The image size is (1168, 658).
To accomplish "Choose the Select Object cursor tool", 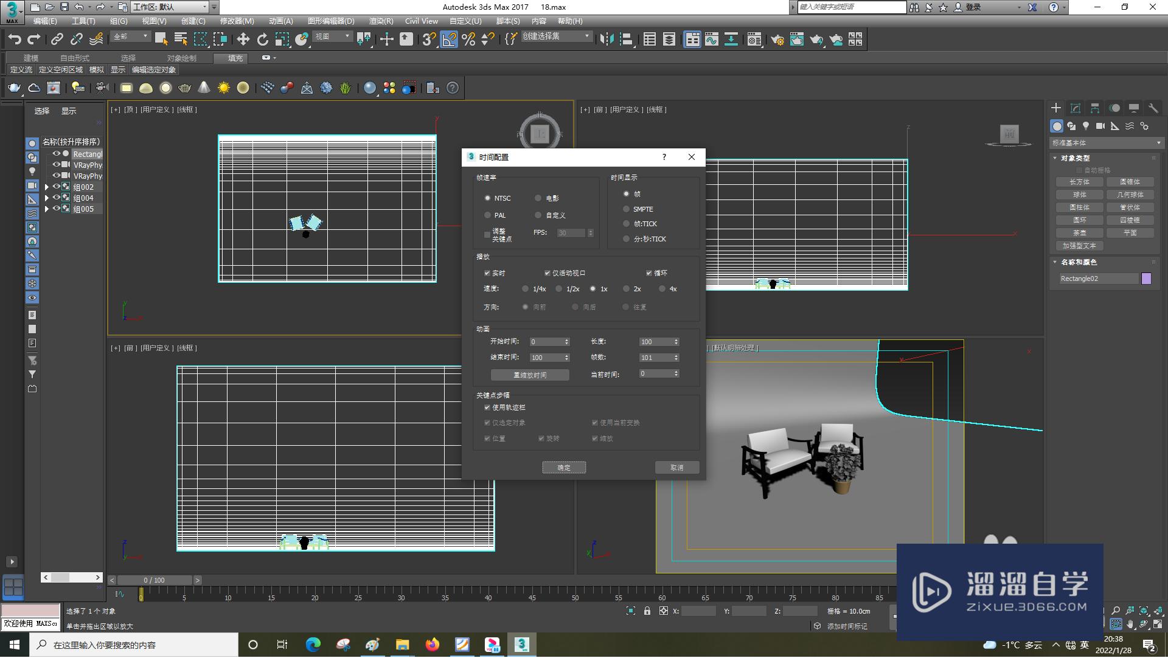I will pyautogui.click(x=161, y=40).
